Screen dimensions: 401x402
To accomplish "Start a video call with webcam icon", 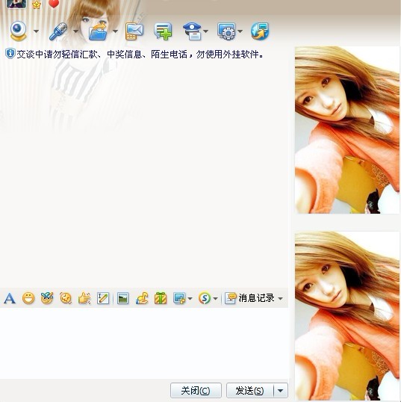I will click(x=18, y=31).
